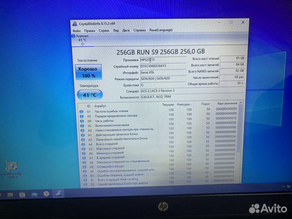Viewport: 292px width, 219px height.
Task: Click the blue status dot for attribute AF
Action: pos(85,171)
